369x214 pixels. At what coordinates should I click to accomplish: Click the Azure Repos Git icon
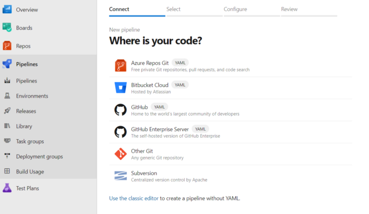[120, 66]
